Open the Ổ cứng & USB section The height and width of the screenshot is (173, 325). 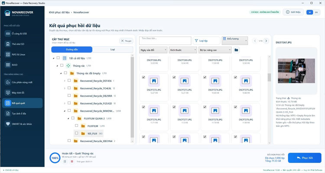22,34
